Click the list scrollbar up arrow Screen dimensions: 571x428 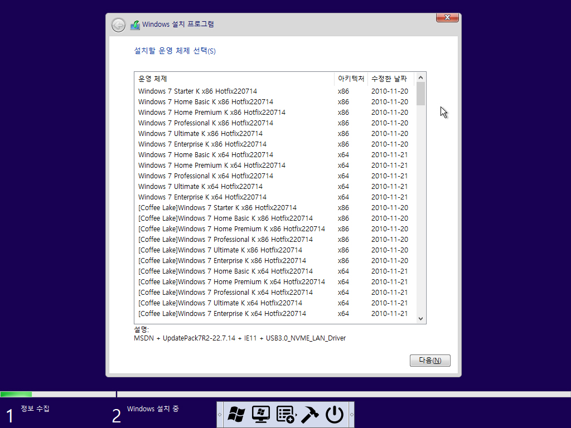tap(420, 77)
